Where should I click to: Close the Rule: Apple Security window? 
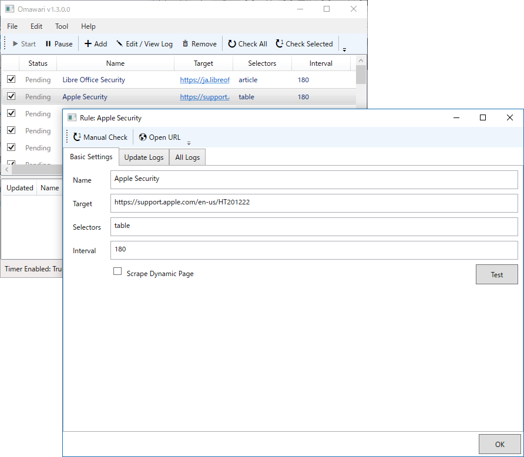(x=510, y=117)
